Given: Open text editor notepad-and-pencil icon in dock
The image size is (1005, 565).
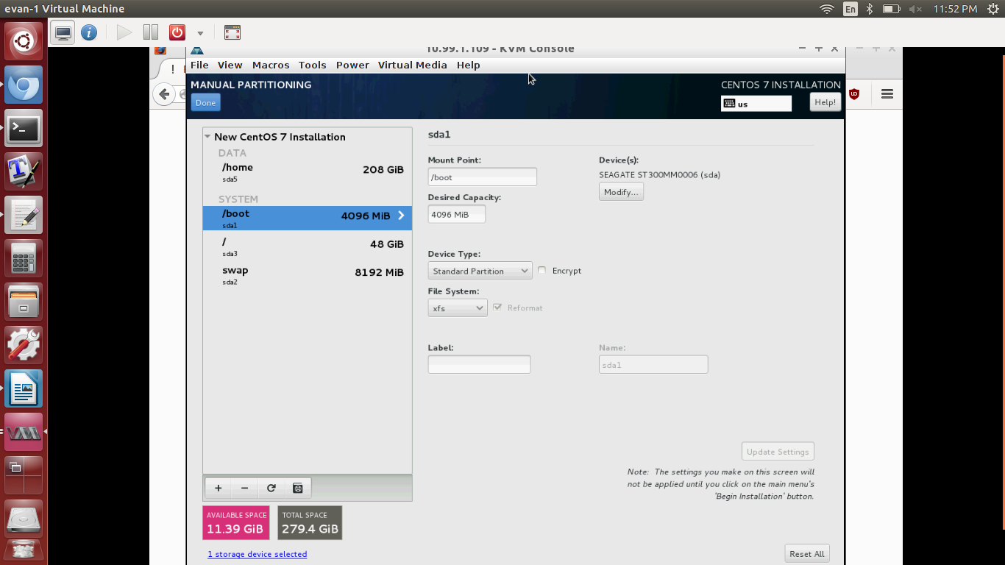Looking at the screenshot, I should (24, 216).
